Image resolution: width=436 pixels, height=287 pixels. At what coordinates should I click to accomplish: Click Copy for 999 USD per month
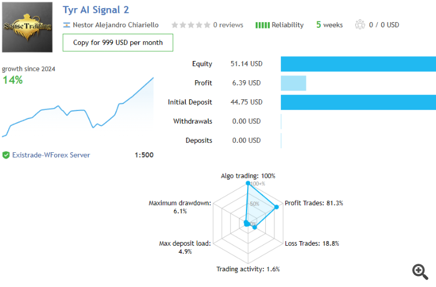tap(118, 42)
